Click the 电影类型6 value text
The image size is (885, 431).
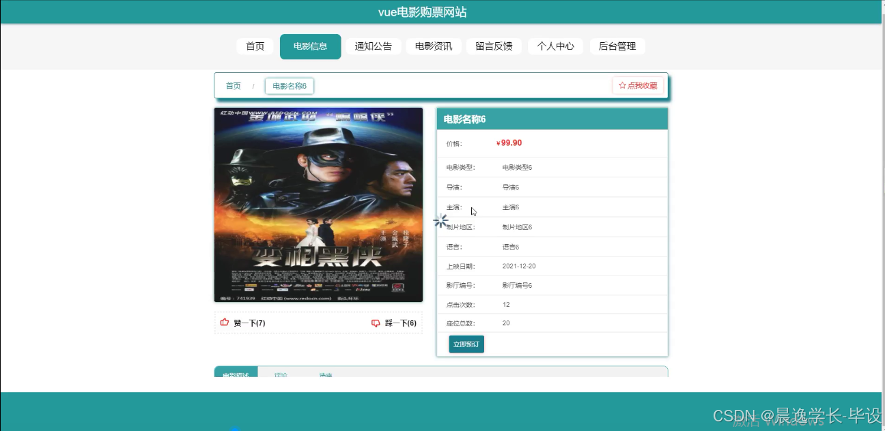pos(517,168)
